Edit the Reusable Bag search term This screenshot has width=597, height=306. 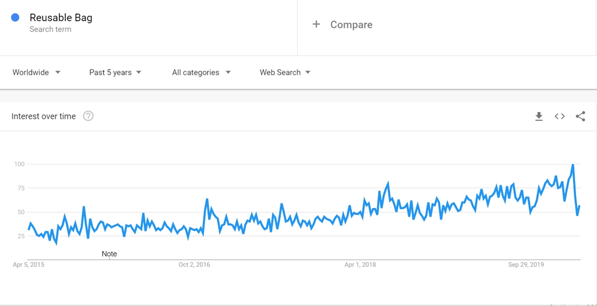pyautogui.click(x=61, y=18)
